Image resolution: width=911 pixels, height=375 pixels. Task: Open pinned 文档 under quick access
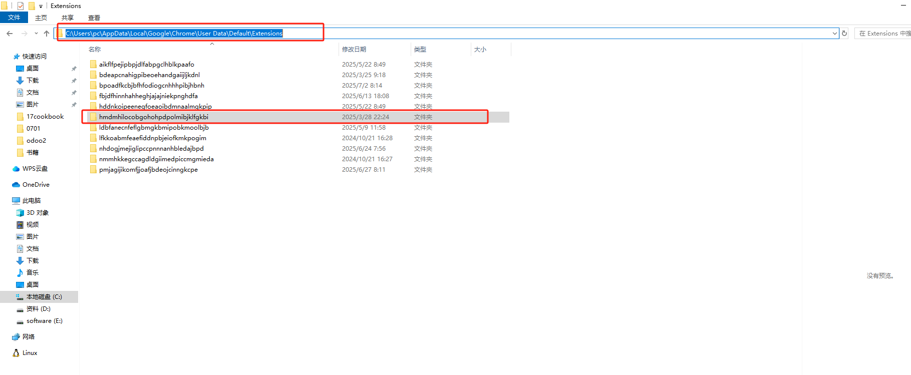tap(33, 93)
